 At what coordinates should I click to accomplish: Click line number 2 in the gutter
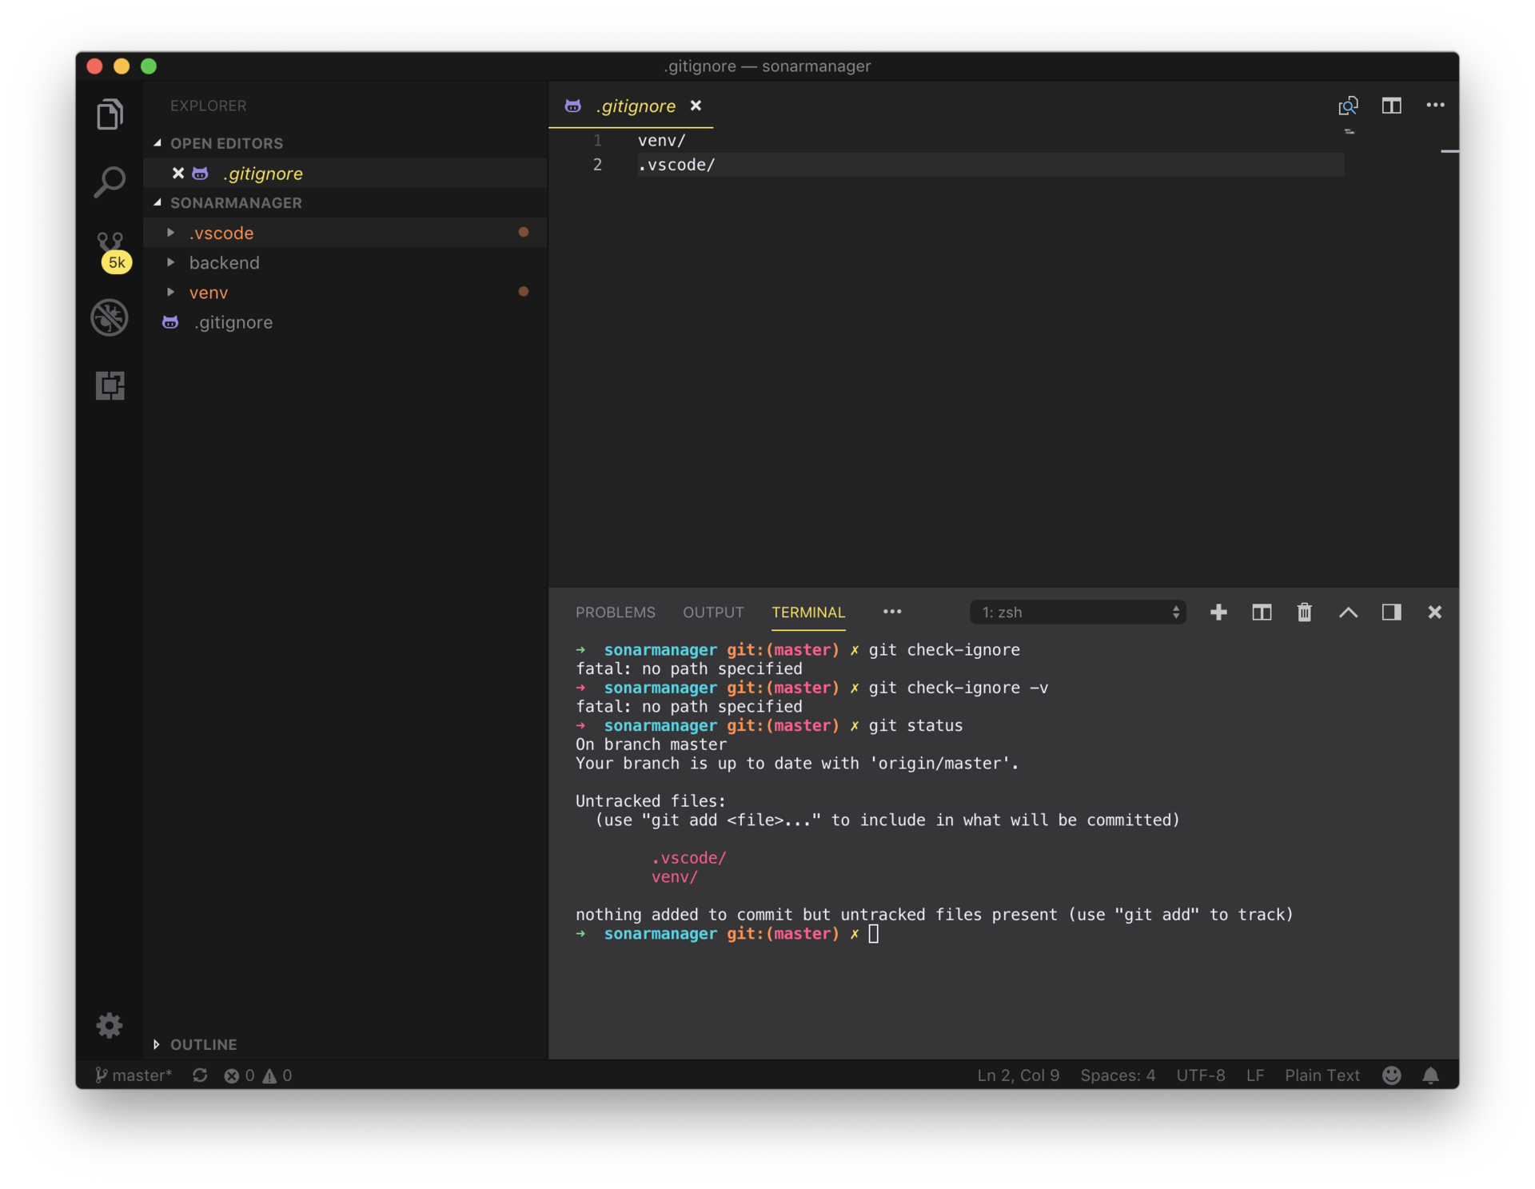coord(596,164)
